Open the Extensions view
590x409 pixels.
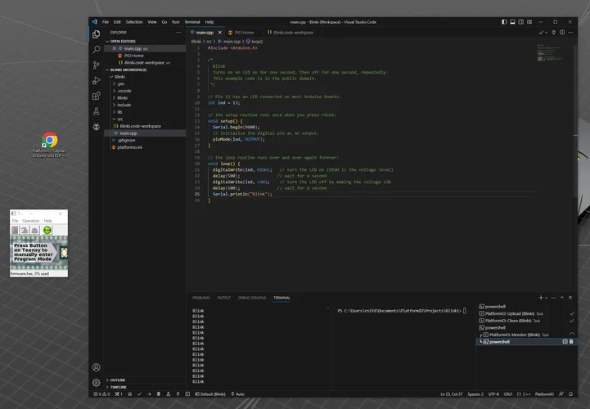(96, 96)
